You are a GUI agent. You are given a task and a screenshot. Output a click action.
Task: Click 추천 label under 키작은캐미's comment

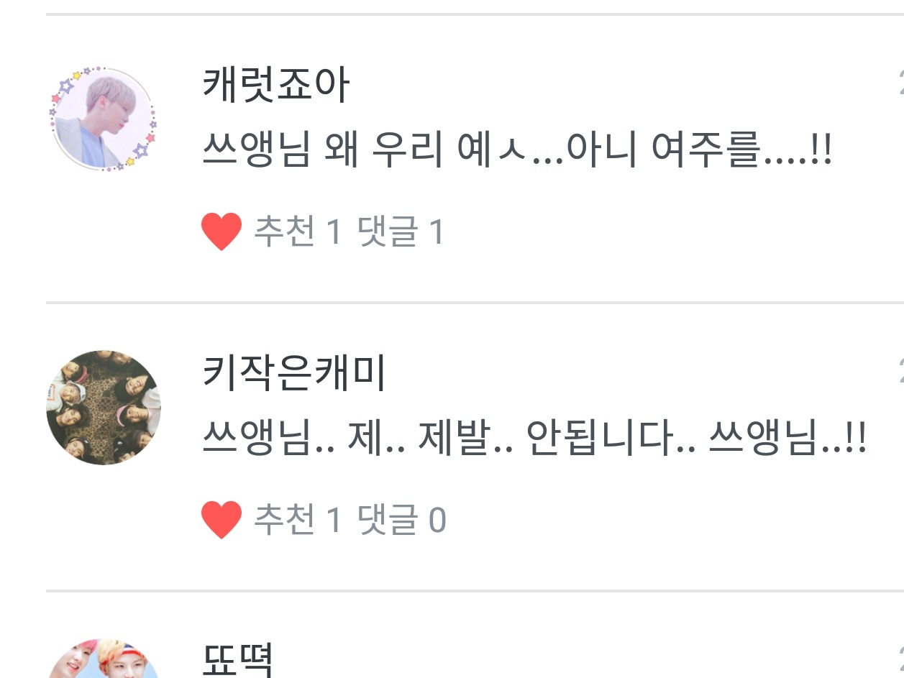pos(284,521)
